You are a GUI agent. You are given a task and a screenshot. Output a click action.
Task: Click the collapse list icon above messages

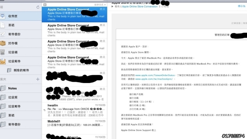45,5
